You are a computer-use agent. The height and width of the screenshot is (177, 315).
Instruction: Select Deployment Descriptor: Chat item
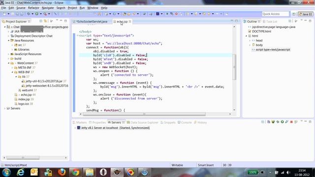[33, 36]
